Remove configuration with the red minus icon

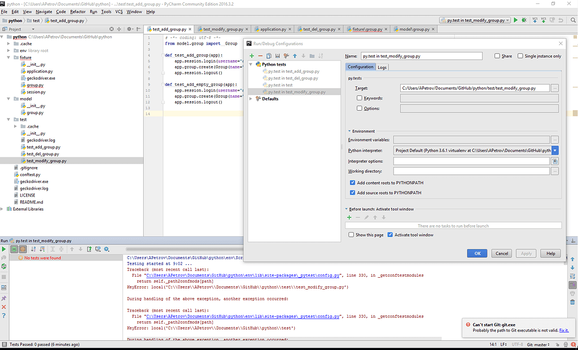(260, 56)
